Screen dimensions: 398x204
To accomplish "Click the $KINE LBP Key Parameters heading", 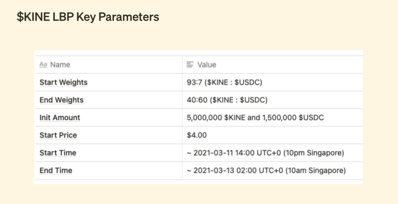I will coord(88,17).
